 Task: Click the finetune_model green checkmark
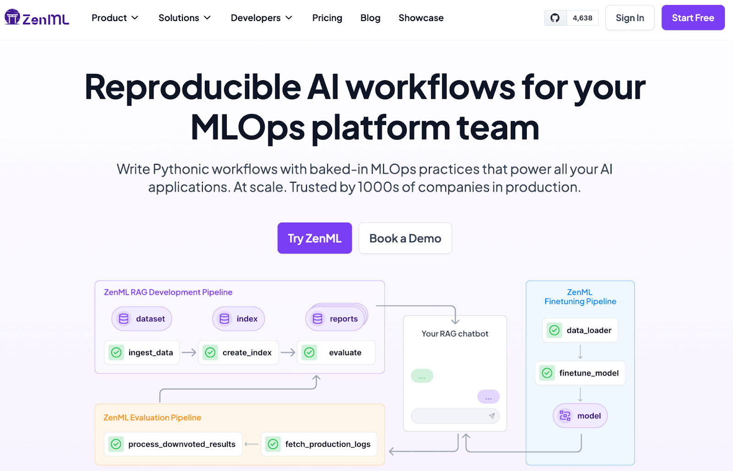click(547, 373)
